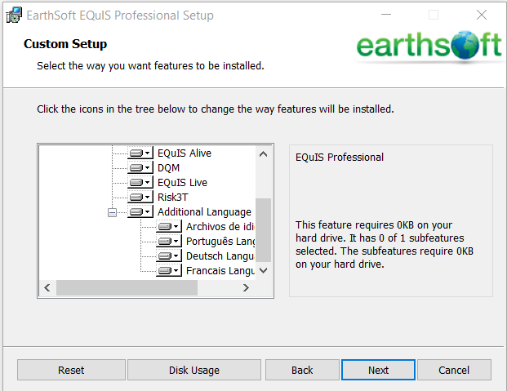Click the horizontal scrollbar left arrow
Screen dimensions: 507x391
coord(47,288)
